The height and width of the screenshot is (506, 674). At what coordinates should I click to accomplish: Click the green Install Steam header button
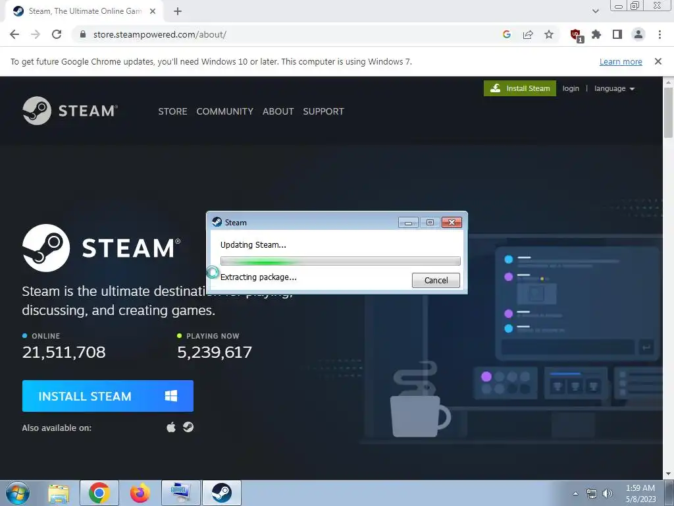[520, 88]
